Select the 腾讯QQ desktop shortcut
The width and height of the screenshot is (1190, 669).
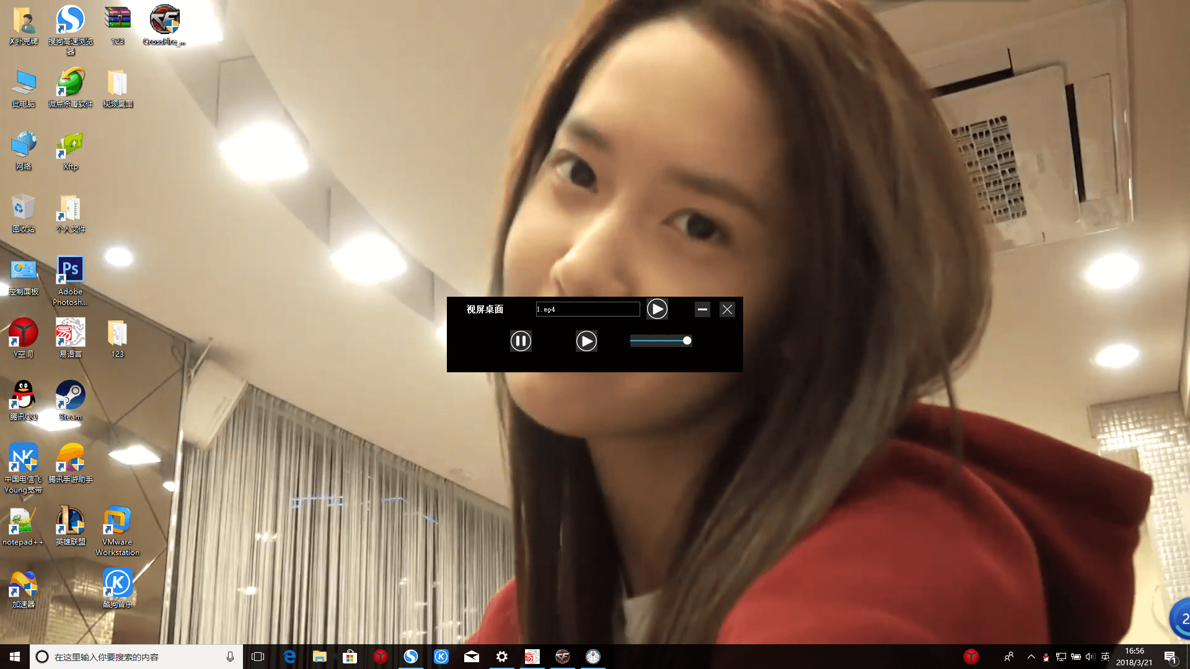coord(24,401)
